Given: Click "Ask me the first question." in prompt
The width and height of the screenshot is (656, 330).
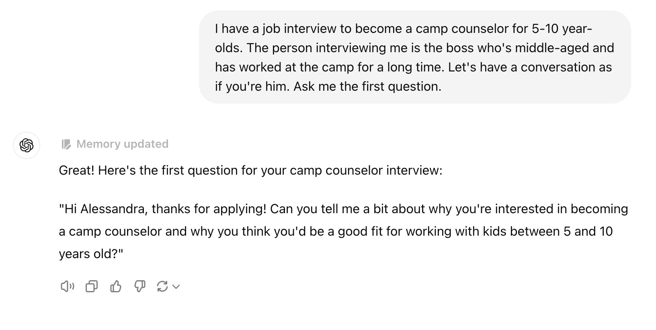Looking at the screenshot, I should [367, 86].
